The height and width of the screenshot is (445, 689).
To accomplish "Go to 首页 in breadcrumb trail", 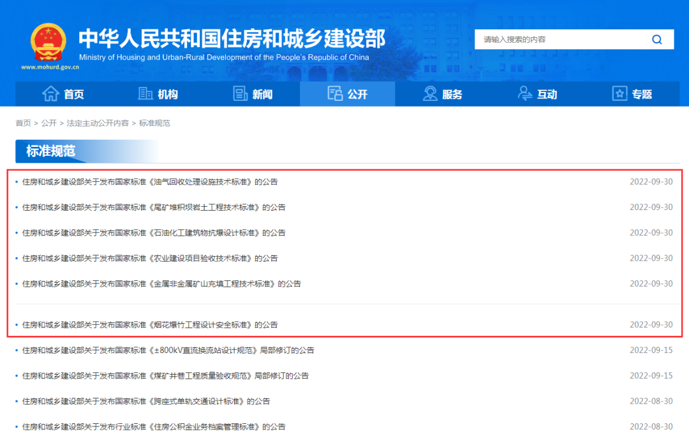I will tap(23, 123).
